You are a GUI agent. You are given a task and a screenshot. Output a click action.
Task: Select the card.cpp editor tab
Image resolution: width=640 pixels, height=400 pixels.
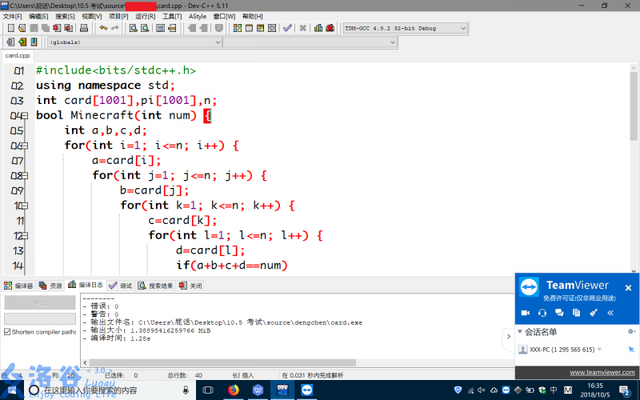click(18, 56)
